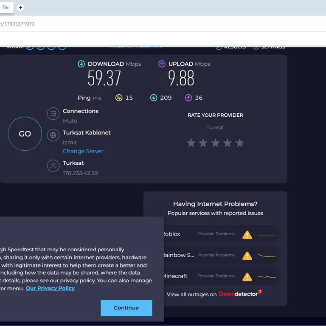Screen dimensions: 326x326
Task: Click the Rainbow S... outage trend sparkline
Action: (x=267, y=256)
